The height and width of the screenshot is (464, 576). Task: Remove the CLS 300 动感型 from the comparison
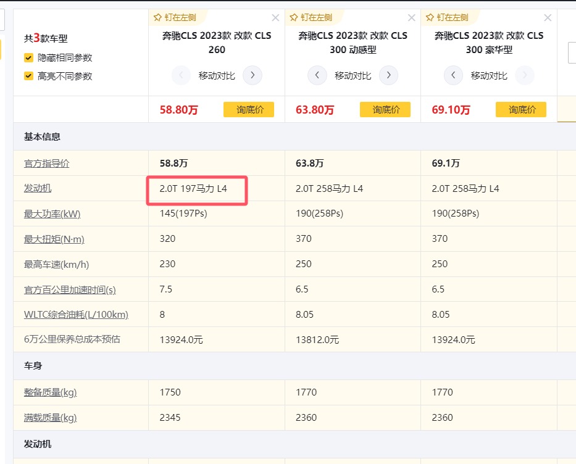pyautogui.click(x=412, y=18)
